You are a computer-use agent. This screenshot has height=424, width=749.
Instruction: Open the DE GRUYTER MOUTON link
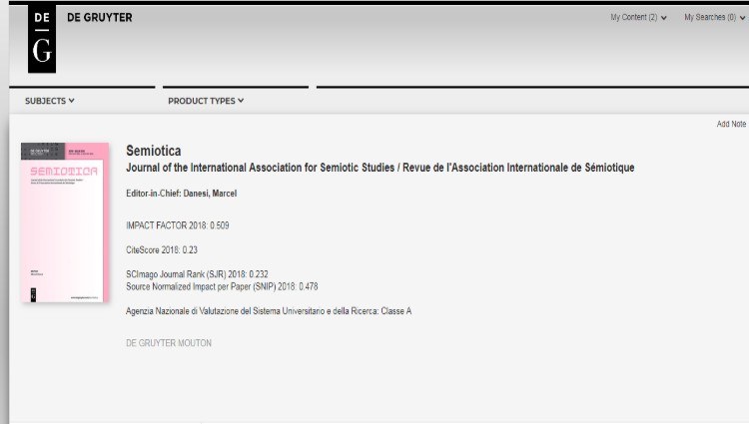(169, 343)
